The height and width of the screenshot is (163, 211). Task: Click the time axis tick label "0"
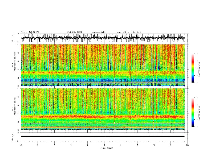tap(21, 145)
